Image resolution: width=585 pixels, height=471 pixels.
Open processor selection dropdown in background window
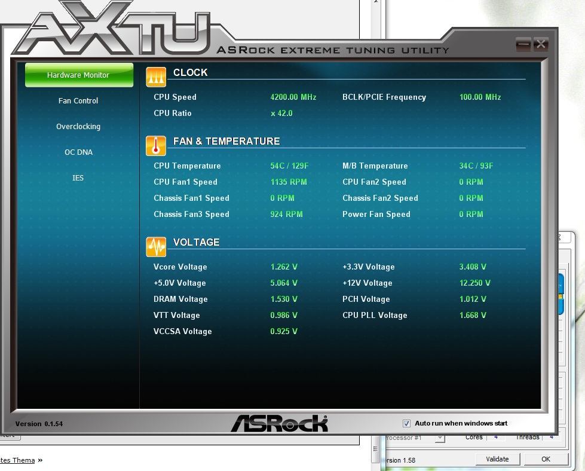tap(440, 438)
